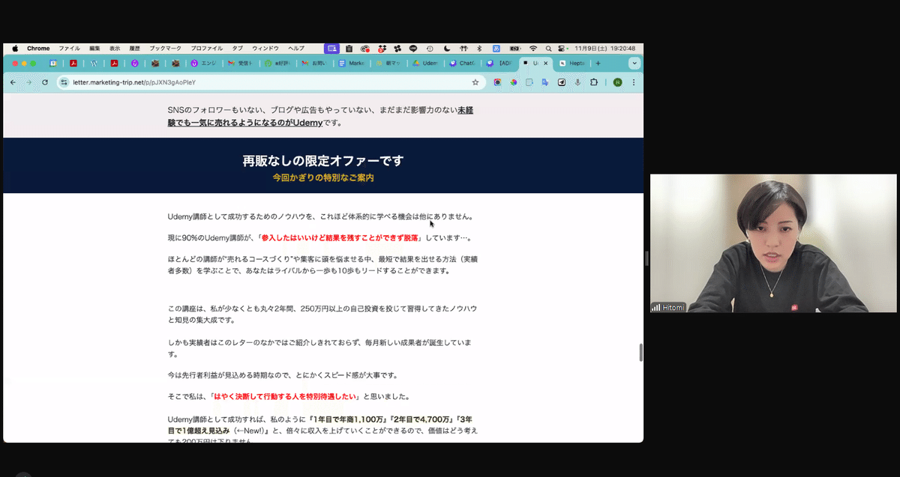Close the active letter page tab
Viewport: 900px width, 477px height.
pyautogui.click(x=545, y=64)
